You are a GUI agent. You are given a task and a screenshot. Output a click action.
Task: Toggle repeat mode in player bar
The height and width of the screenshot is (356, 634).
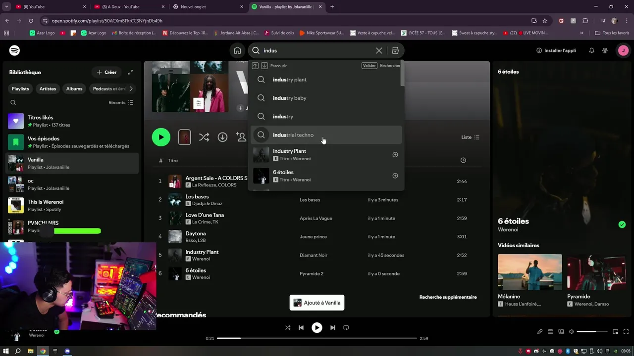tap(346, 327)
